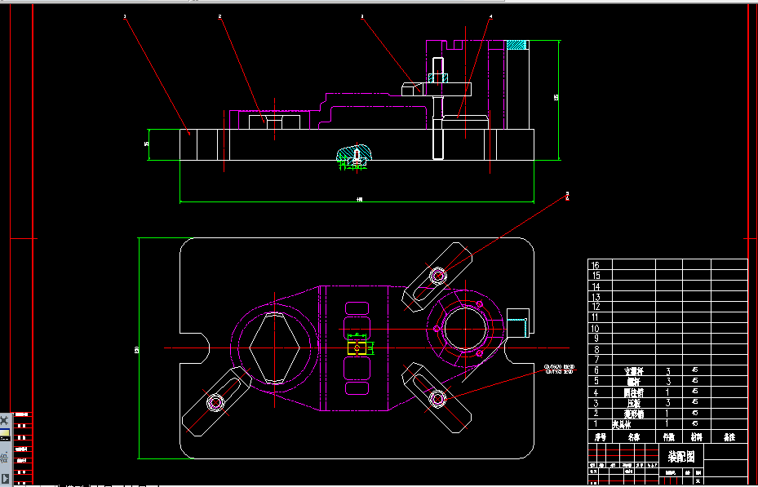The height and width of the screenshot is (487, 758).
Task: Select the cyan hatched block at top right
Action: (516, 44)
